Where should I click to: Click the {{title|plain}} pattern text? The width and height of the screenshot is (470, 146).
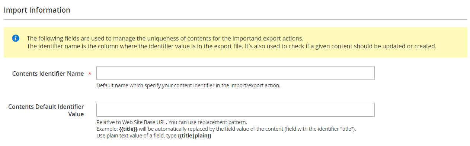tap(196, 136)
